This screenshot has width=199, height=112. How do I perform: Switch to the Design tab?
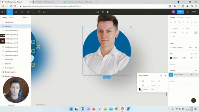pos(172,17)
